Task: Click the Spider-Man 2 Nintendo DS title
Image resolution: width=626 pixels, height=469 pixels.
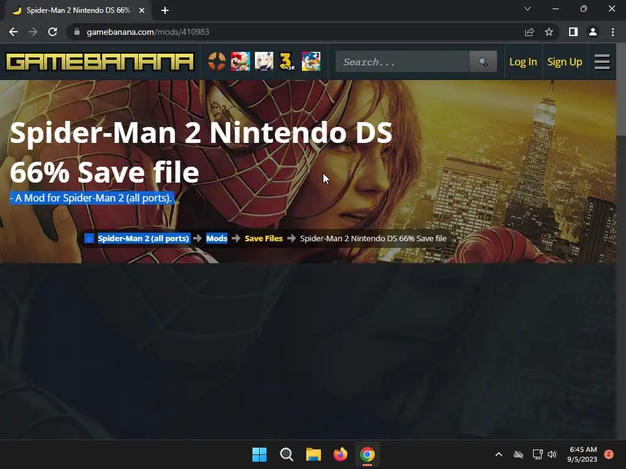Action: click(x=201, y=152)
